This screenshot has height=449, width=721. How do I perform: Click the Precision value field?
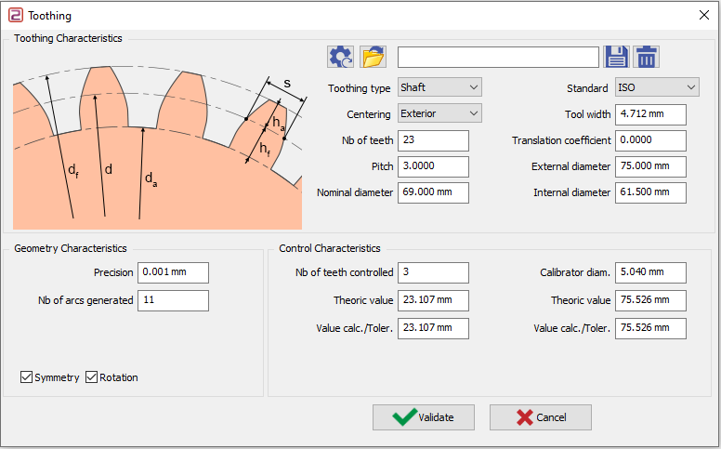[x=173, y=272]
